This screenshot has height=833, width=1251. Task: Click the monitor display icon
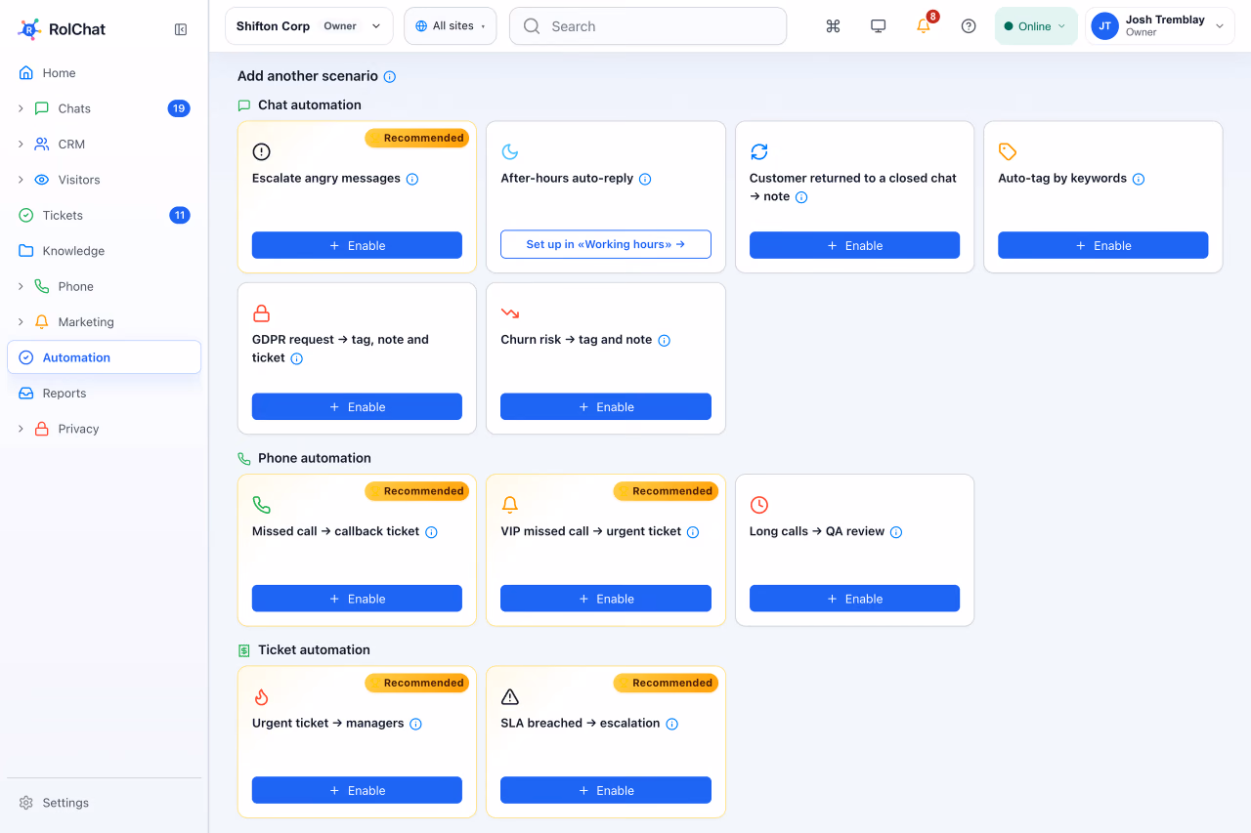click(878, 26)
